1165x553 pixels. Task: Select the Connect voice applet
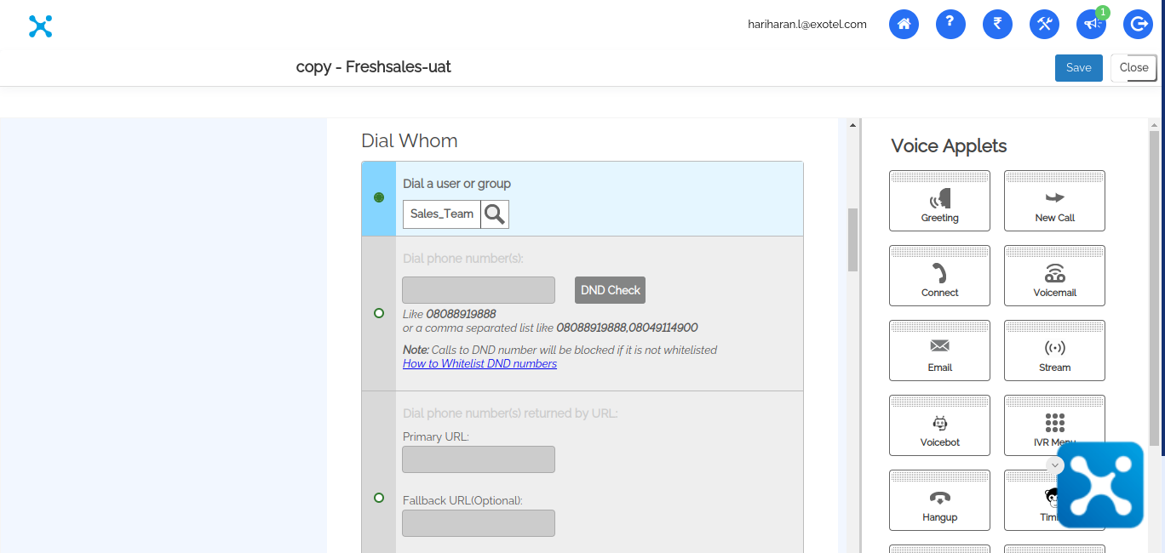[939, 276]
